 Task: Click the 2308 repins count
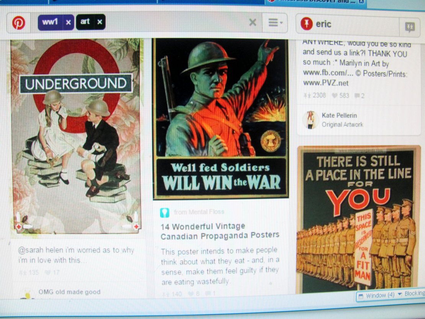315,95
